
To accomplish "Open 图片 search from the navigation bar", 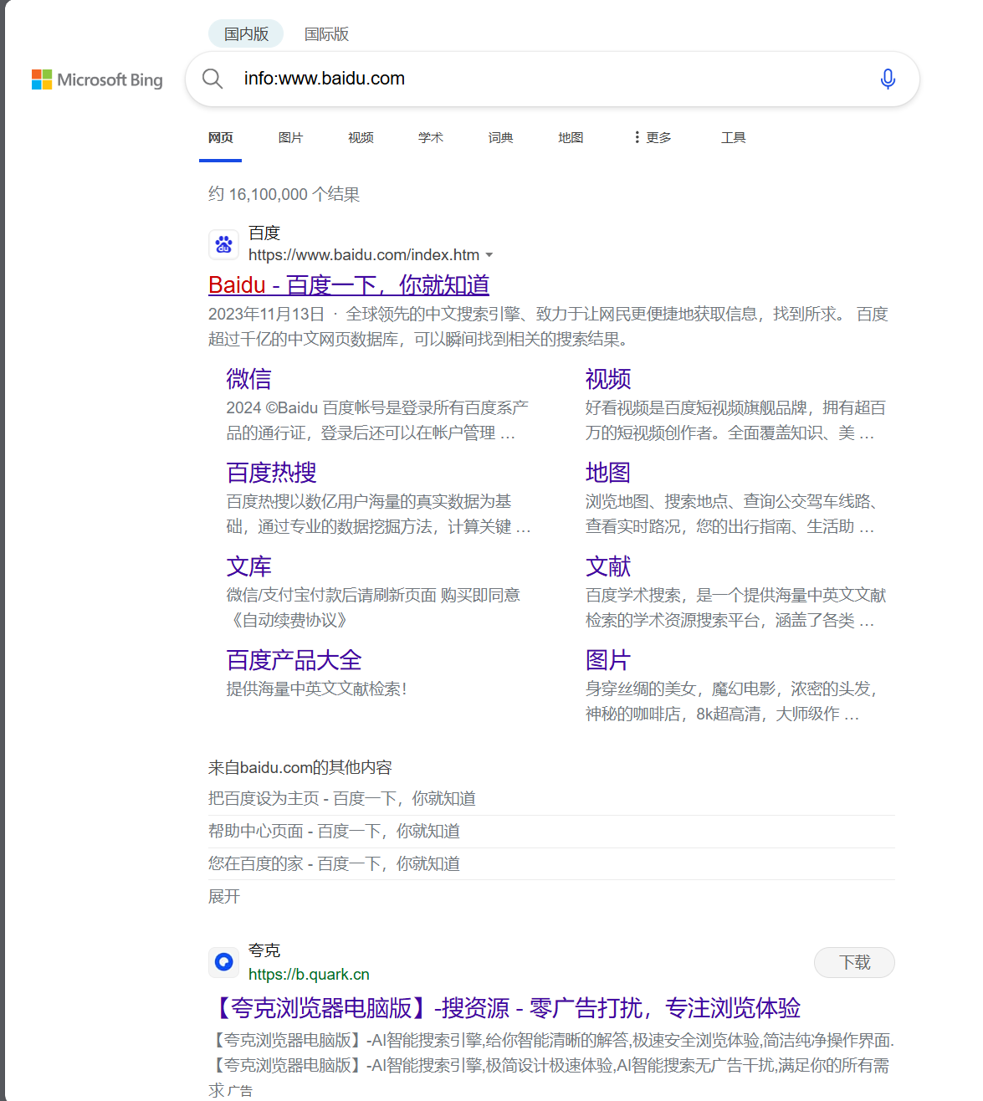I will click(290, 137).
